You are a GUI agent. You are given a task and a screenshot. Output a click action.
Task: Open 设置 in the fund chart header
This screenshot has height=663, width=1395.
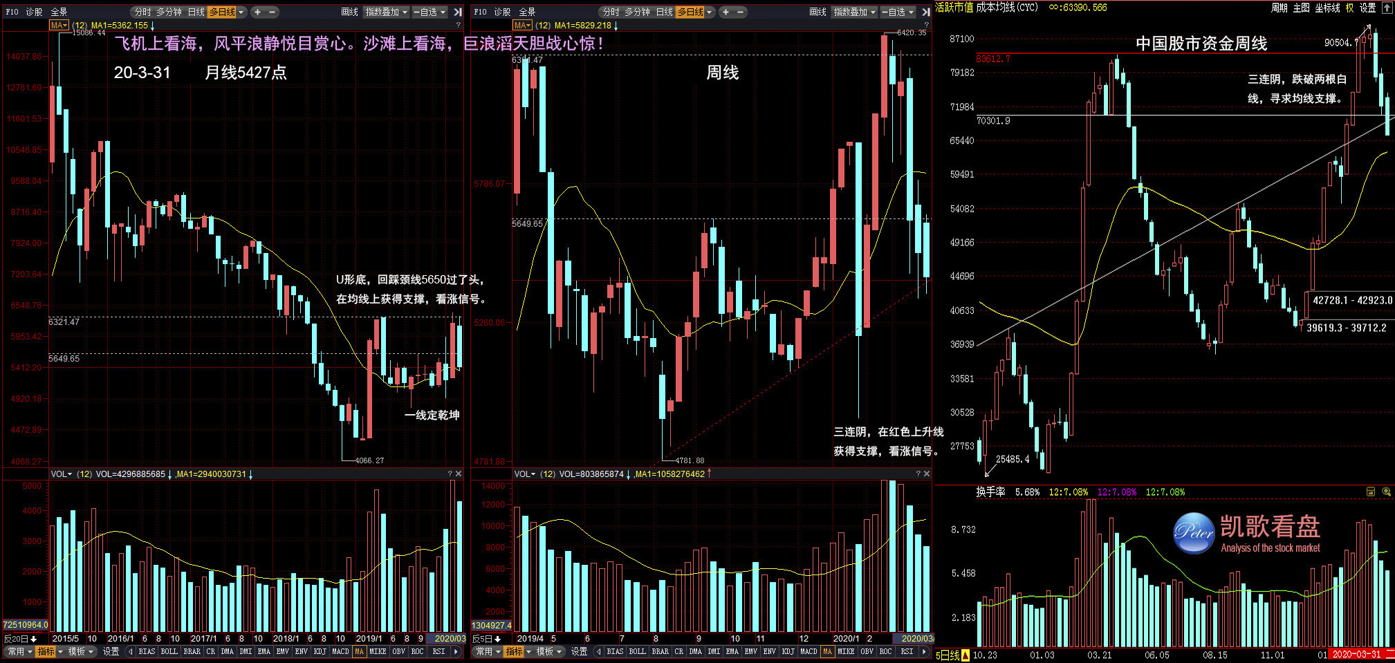click(x=1367, y=8)
